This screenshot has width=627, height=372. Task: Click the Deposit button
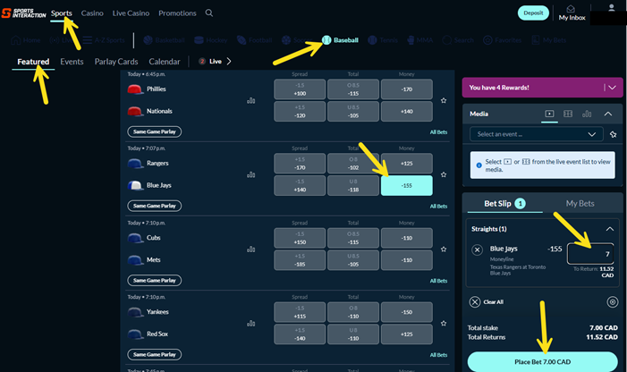pos(533,13)
